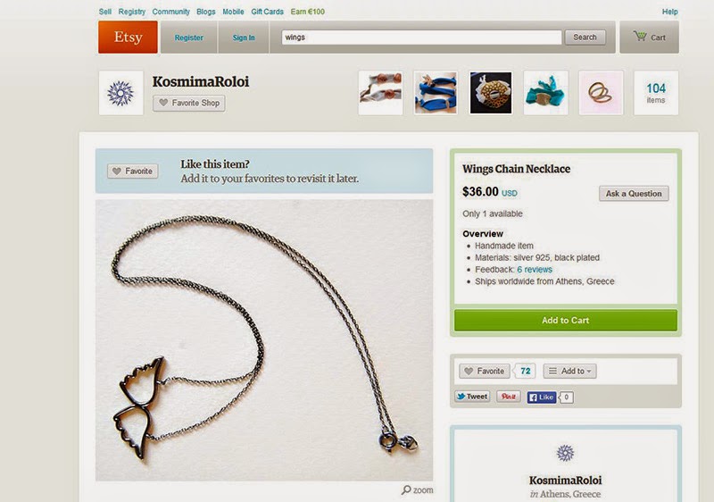
Task: Toggle Favorite beside the 72 count
Action: click(x=485, y=371)
